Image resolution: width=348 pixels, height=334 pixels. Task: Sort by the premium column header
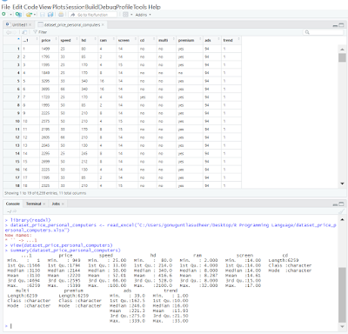pos(190,40)
